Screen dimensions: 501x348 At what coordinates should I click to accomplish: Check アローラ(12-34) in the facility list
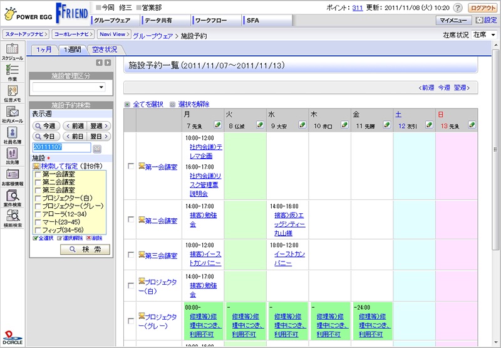38,214
